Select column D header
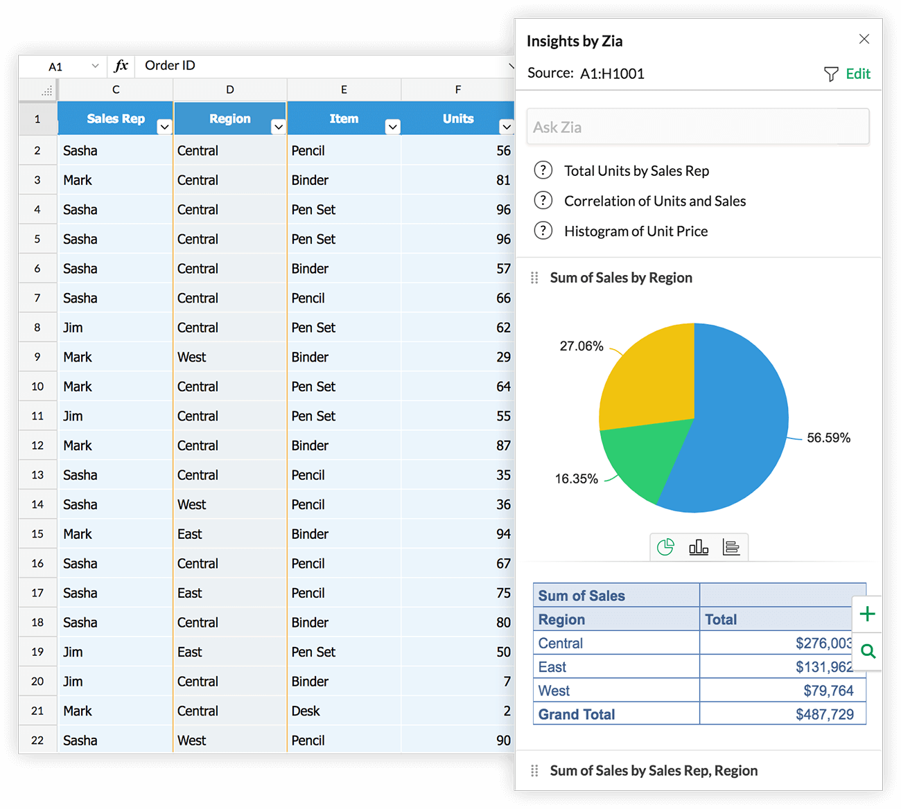The height and width of the screenshot is (809, 901). click(230, 90)
